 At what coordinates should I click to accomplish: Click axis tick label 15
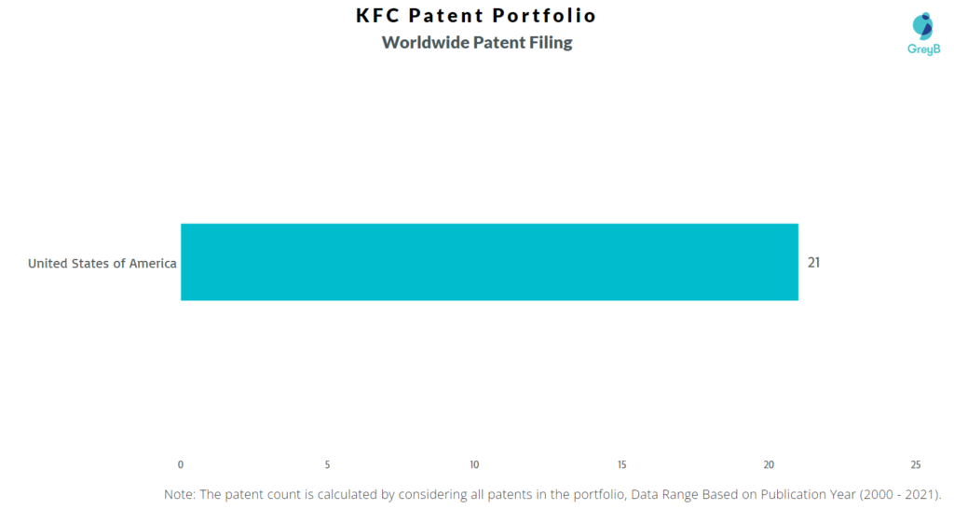tap(621, 464)
